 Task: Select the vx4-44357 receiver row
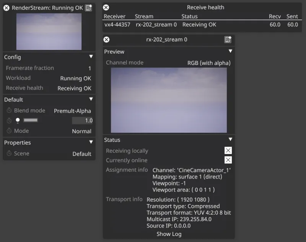117,25
